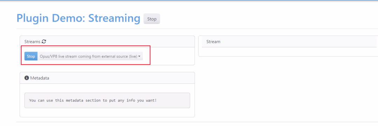Viewport: 378px width, 126px height.
Task: Click the blue Stop button in Streams panel
Action: pos(31,56)
